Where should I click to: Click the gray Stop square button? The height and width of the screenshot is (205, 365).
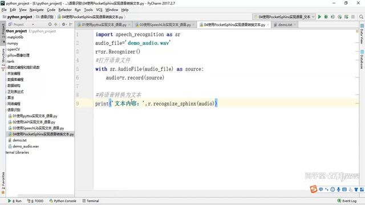pos(353,17)
